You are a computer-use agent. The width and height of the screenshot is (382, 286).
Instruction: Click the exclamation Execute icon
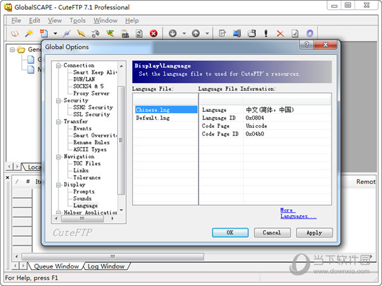coord(266,33)
